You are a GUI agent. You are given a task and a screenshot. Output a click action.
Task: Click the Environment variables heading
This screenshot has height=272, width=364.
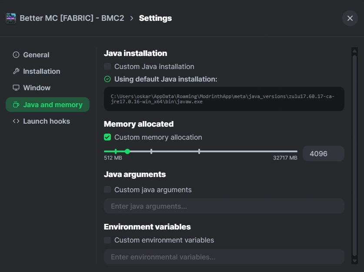tap(147, 227)
